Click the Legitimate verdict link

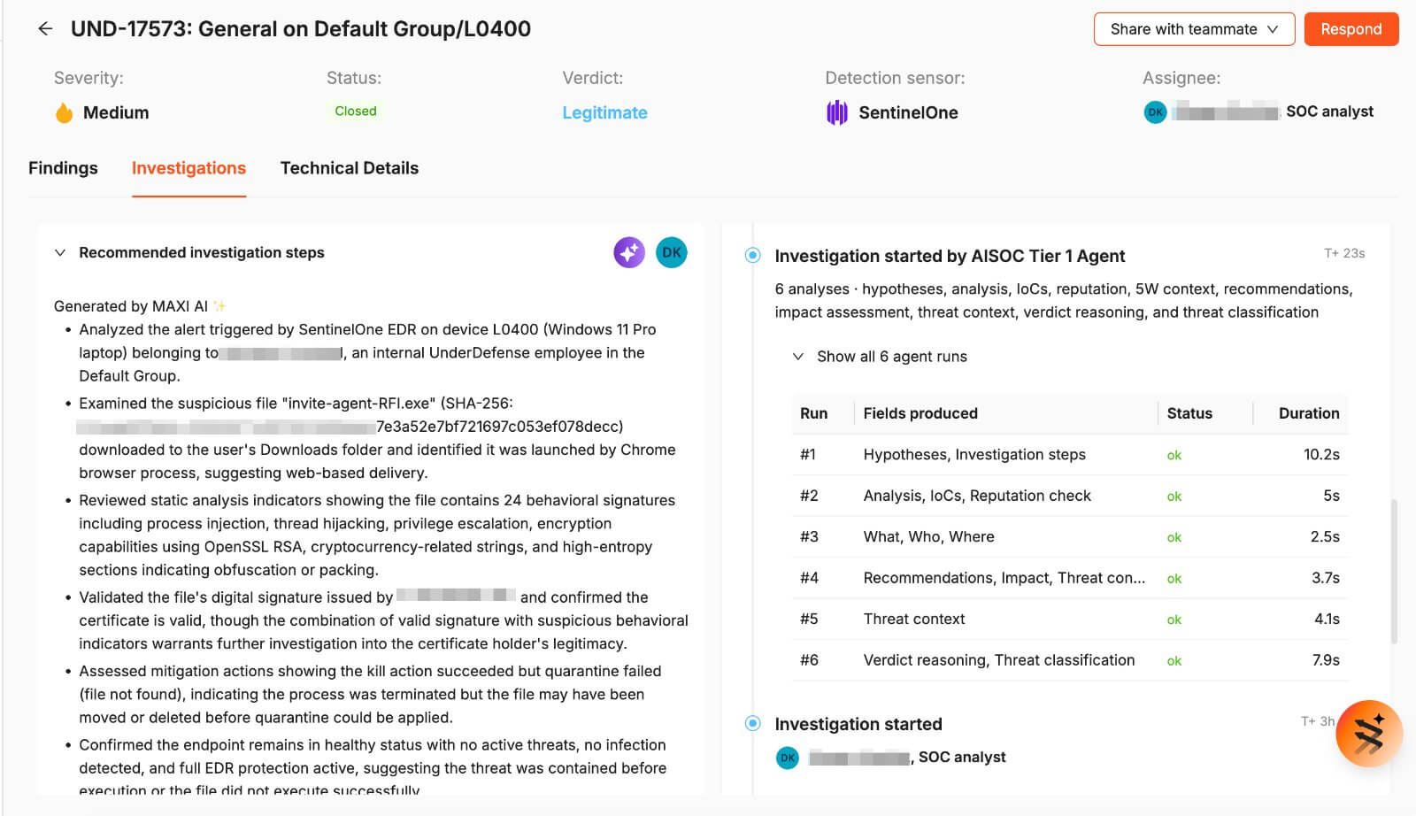coord(604,112)
